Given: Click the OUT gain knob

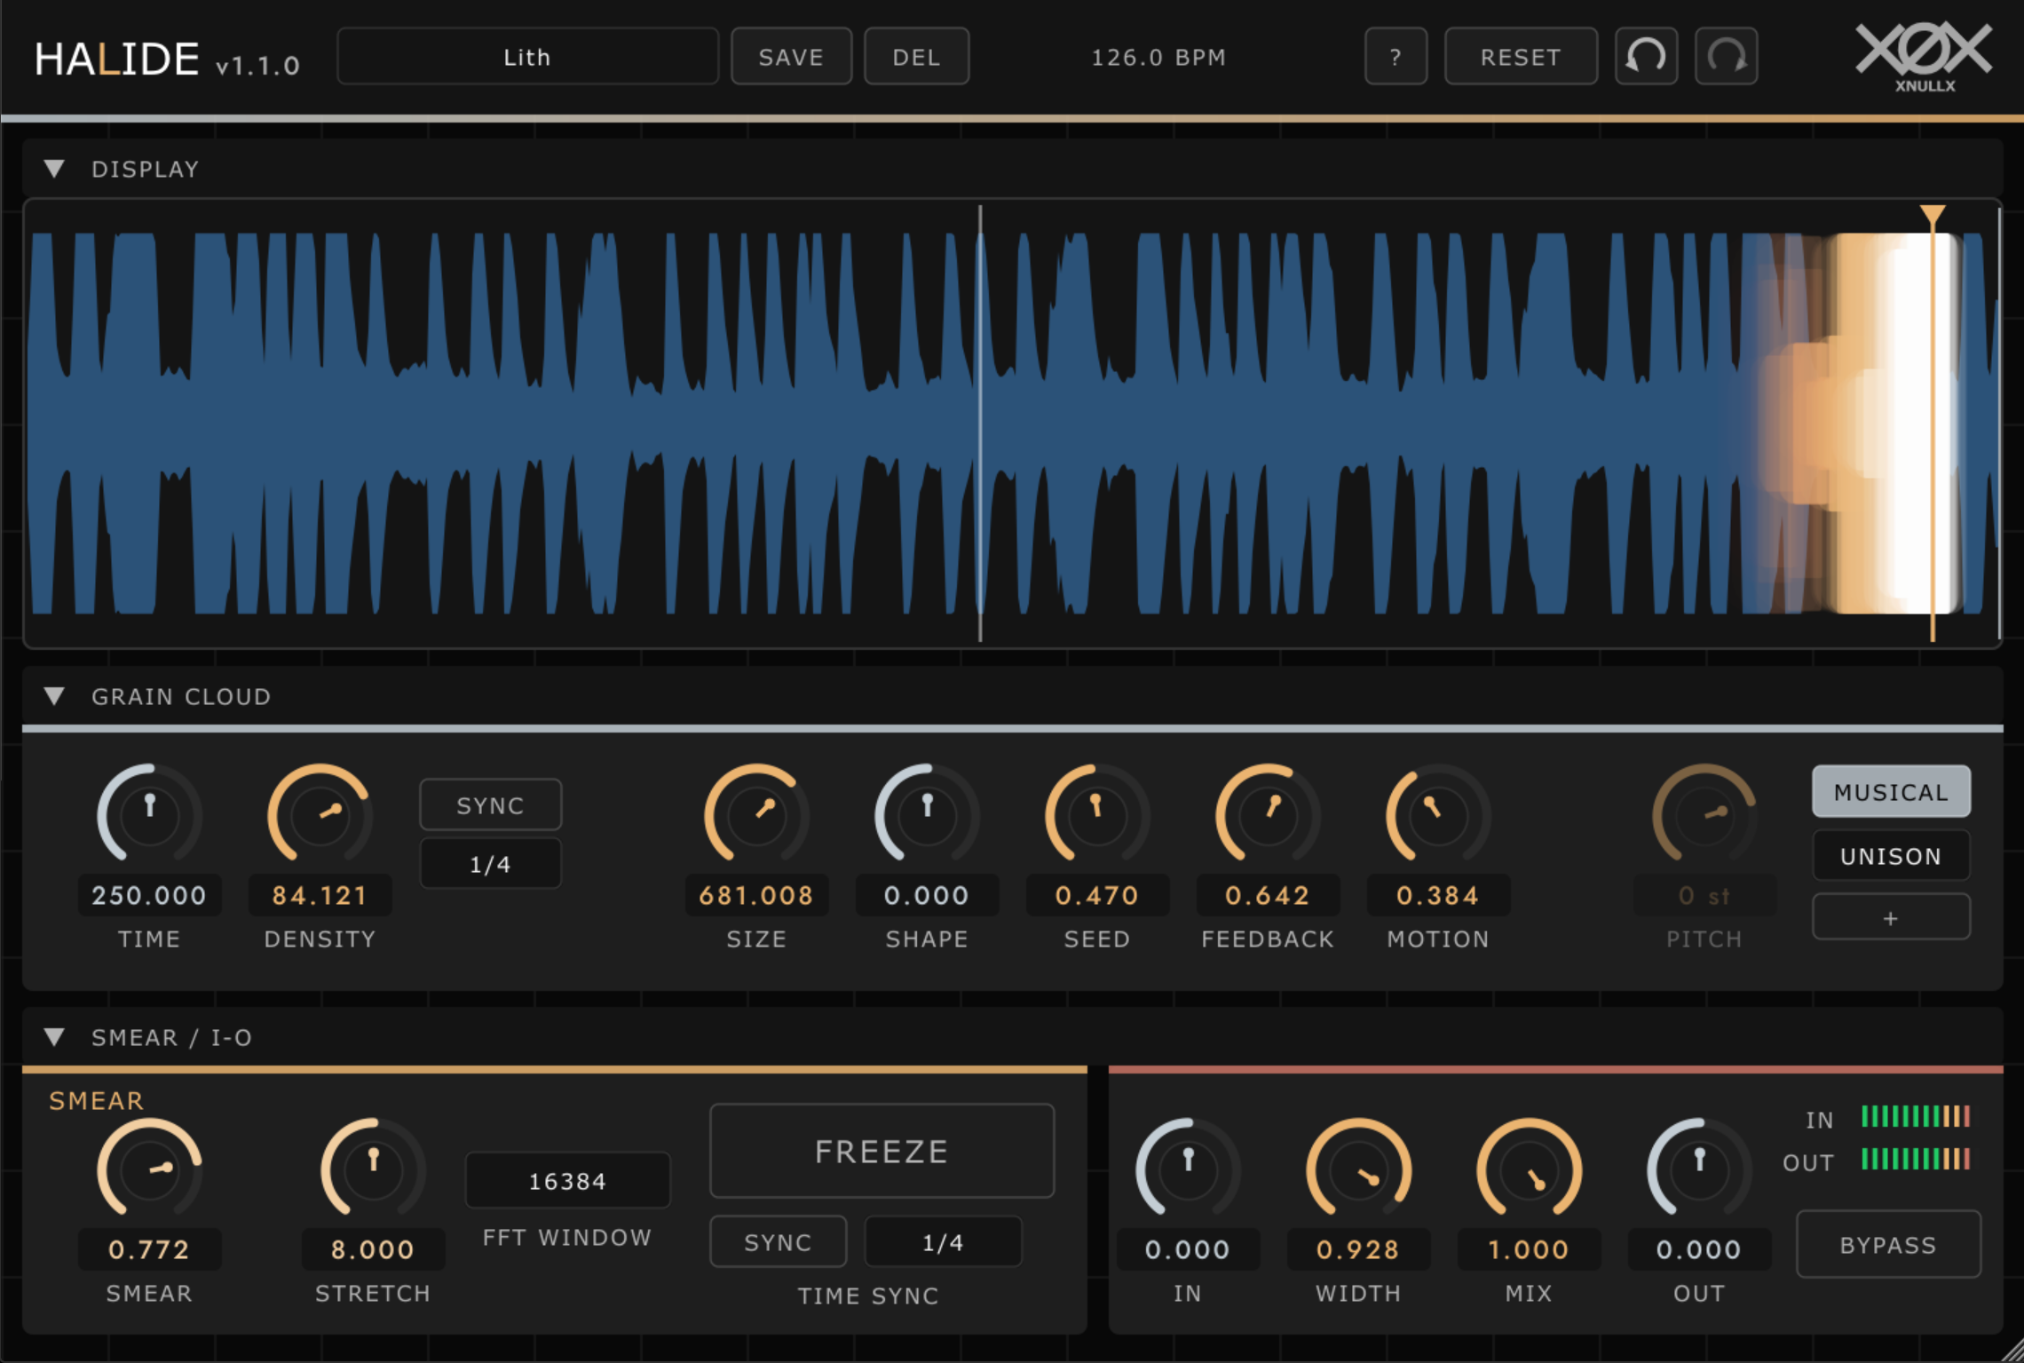Looking at the screenshot, I should 1699,1168.
